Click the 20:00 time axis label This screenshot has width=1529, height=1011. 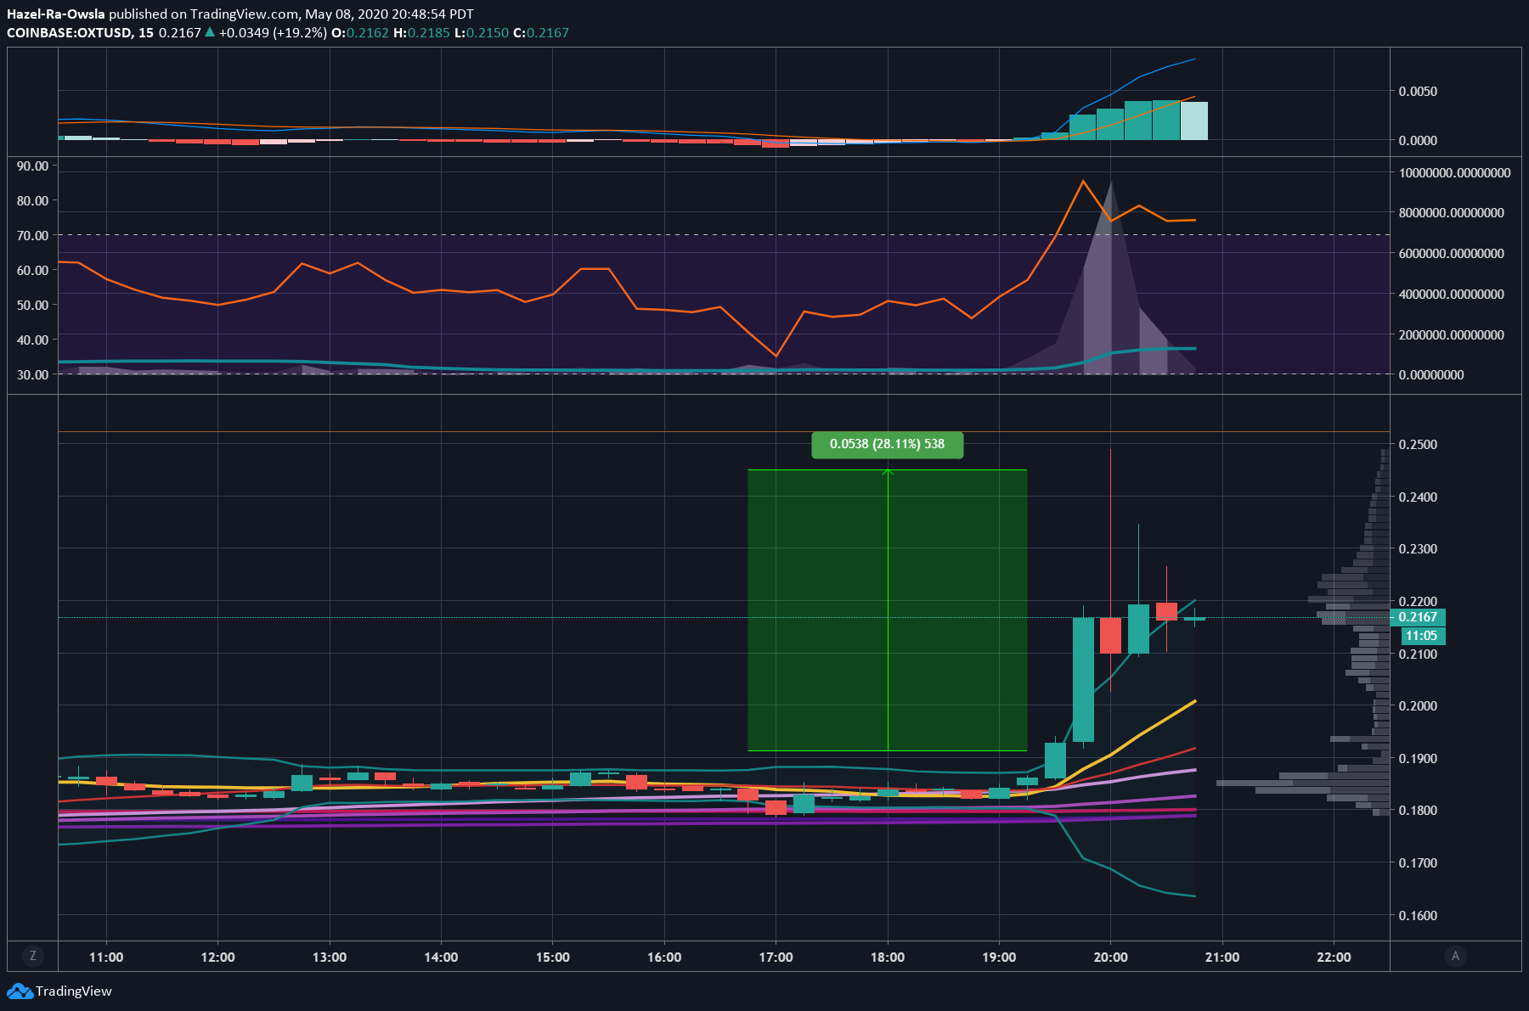[x=1110, y=957]
